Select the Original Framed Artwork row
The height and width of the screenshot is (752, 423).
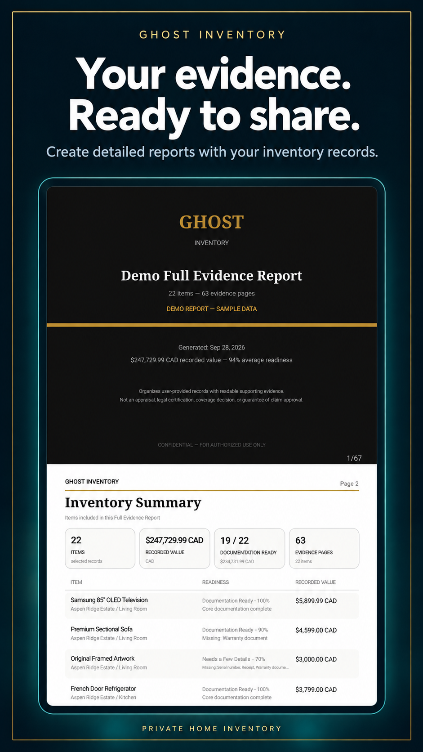click(212, 663)
